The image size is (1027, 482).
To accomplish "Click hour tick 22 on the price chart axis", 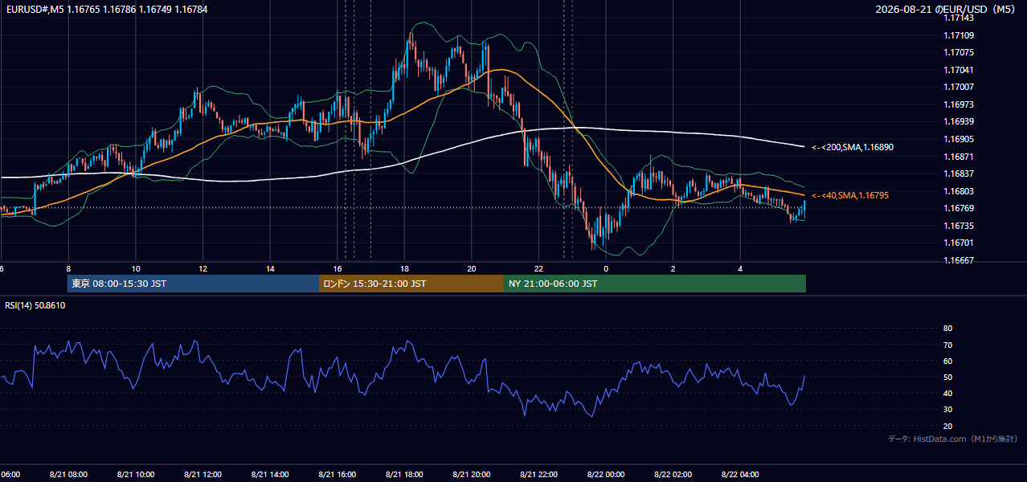I will coord(538,268).
